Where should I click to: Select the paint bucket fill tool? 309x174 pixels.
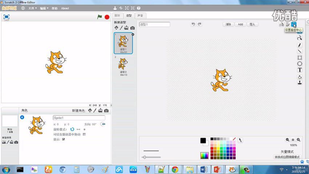[300, 77]
